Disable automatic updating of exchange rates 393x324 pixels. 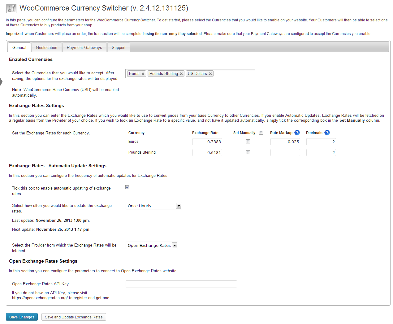point(127,187)
